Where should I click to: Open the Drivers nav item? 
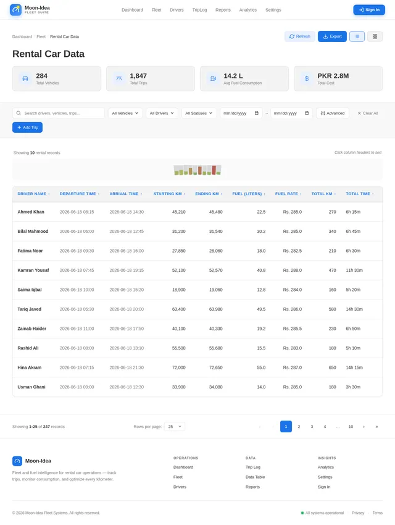point(177,10)
